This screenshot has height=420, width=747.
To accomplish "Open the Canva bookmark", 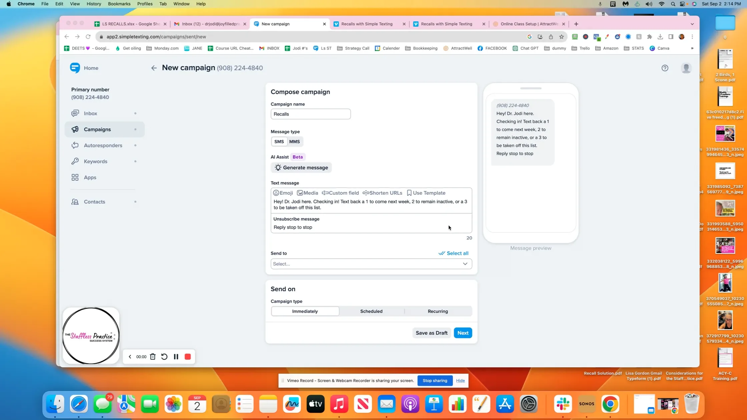I will [x=659, y=48].
